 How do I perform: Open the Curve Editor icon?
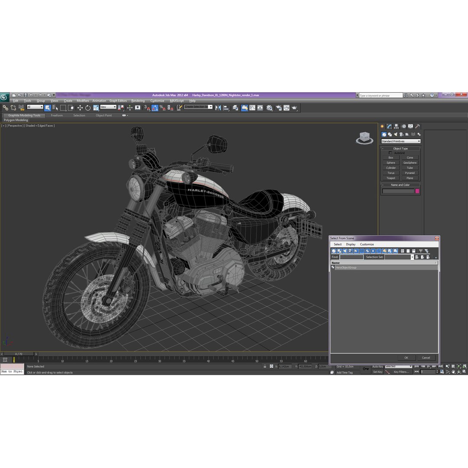(253, 108)
